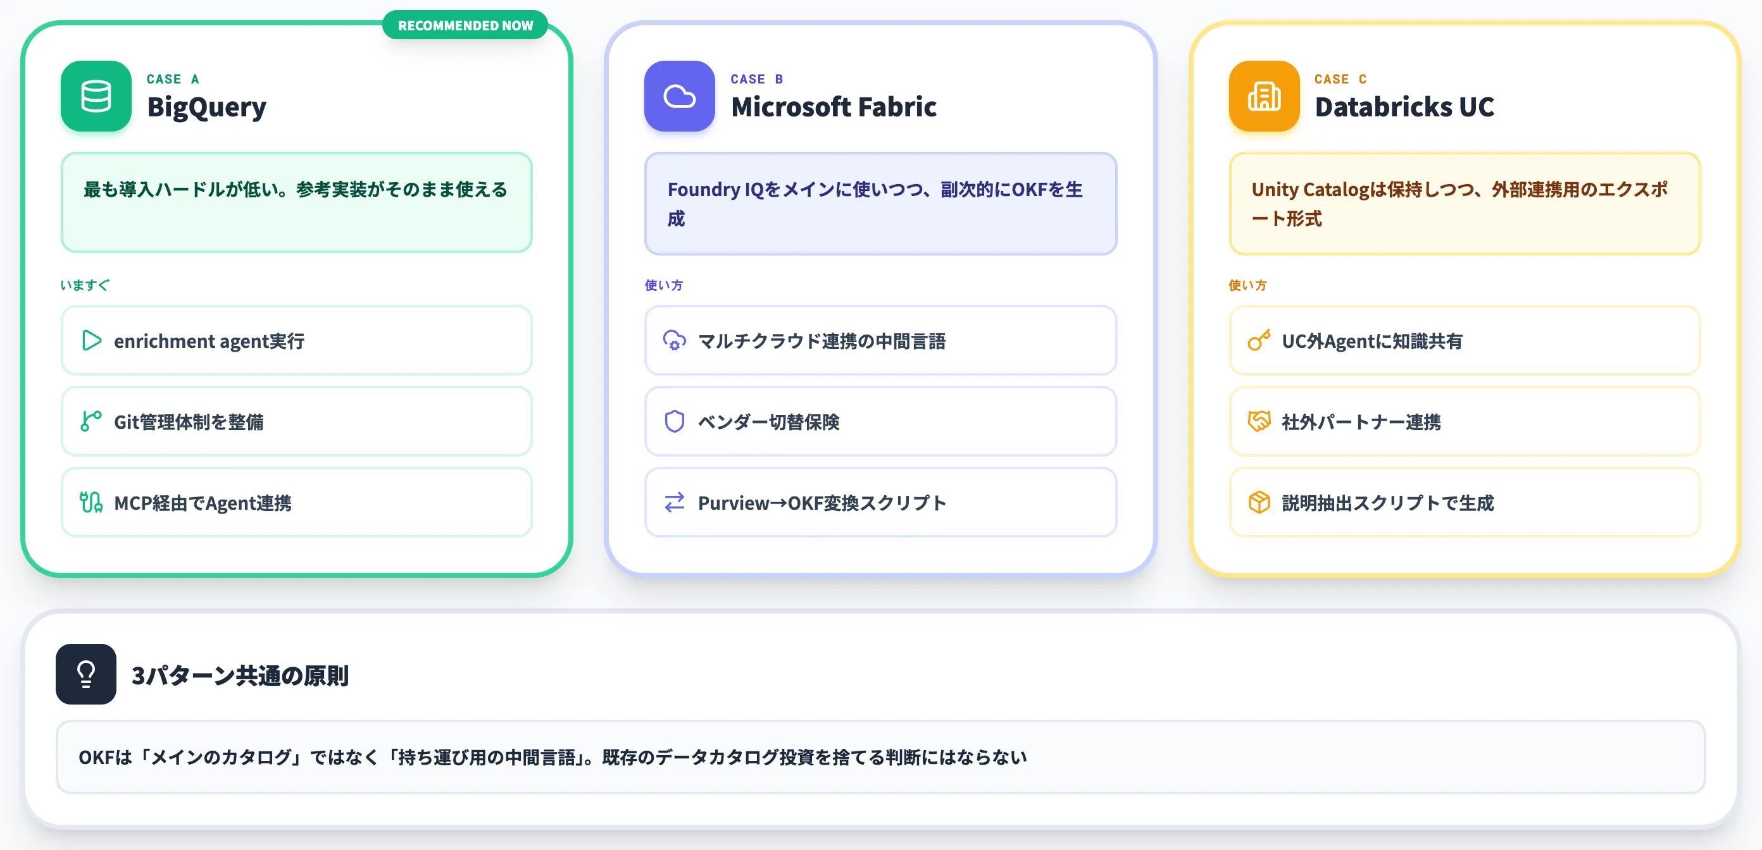Click the purple Microsoft Fabric cloud icon

679,96
